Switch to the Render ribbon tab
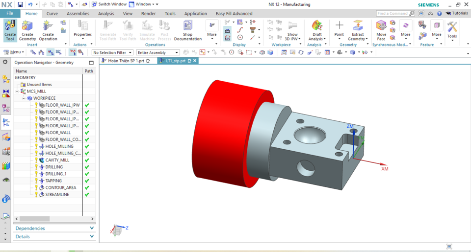 tap(148, 14)
